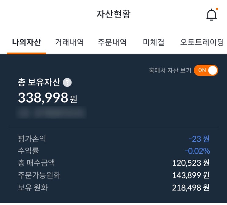Open the 주문내역 tab

click(x=112, y=42)
